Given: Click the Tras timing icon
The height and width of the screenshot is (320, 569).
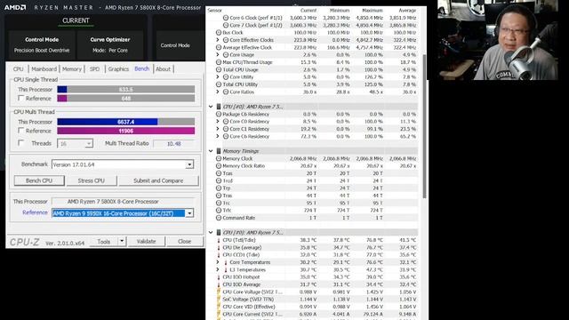Looking at the screenshot, I should tap(219, 196).
